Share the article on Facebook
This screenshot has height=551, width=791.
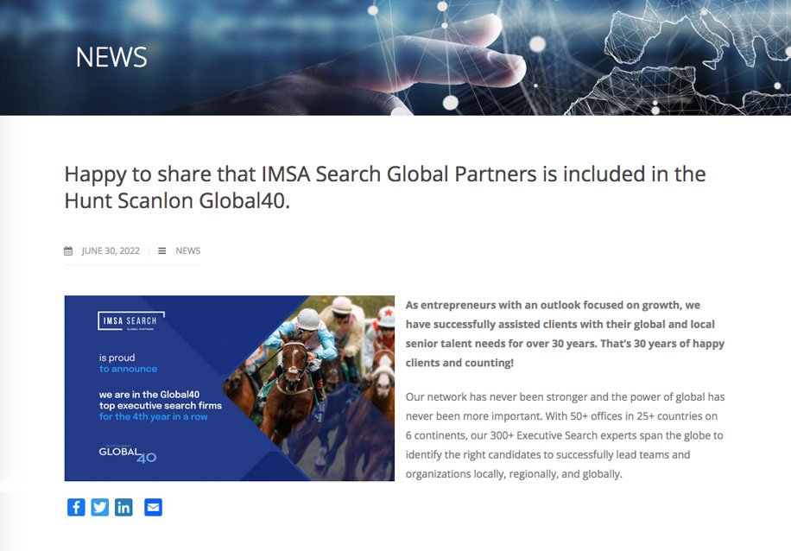pos(76,507)
